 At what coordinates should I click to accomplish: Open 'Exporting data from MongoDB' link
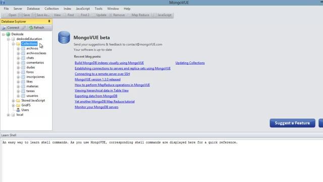coord(96,96)
